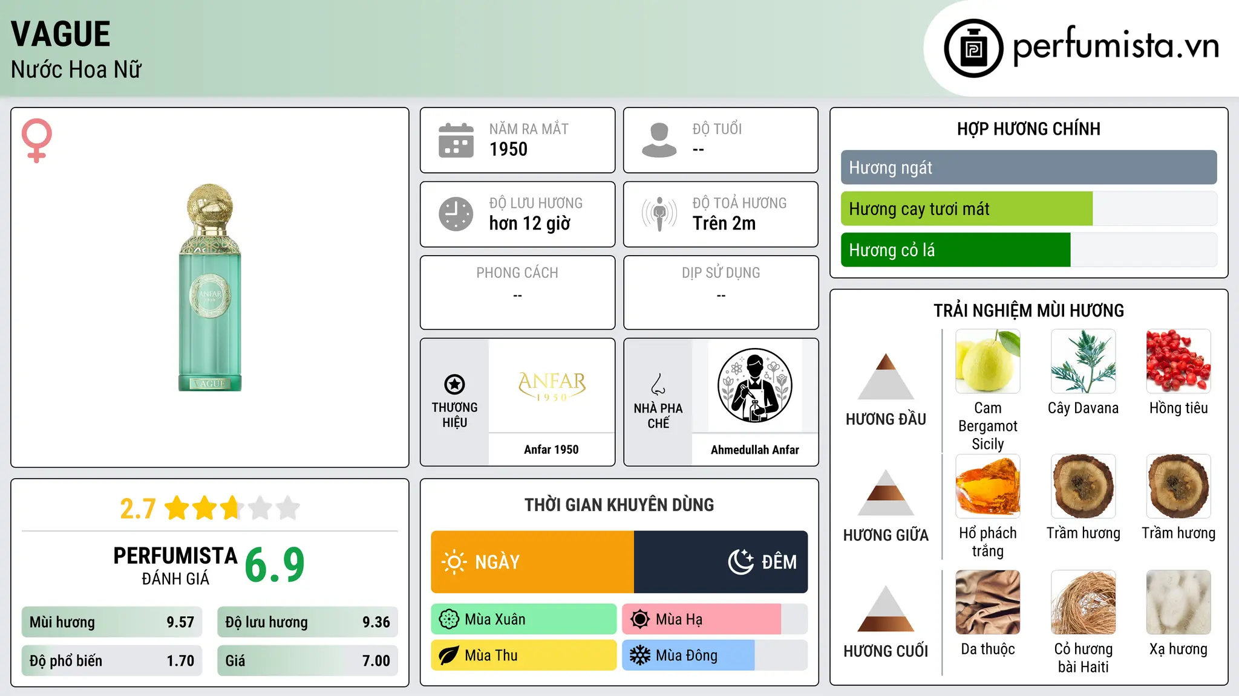Click the 1950 release year value

[508, 149]
